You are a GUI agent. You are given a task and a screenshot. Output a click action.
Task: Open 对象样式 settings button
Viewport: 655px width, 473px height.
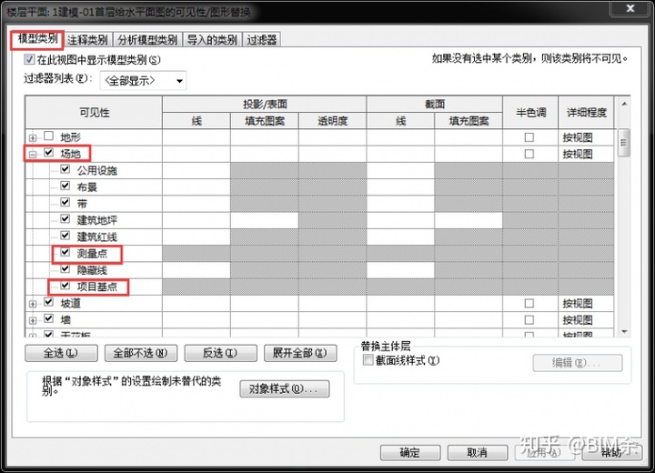point(285,389)
